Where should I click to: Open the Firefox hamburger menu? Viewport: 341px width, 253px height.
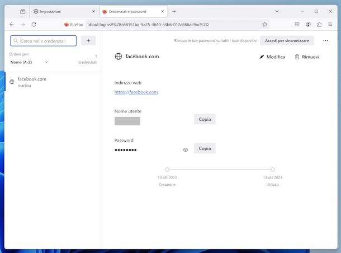[330, 25]
